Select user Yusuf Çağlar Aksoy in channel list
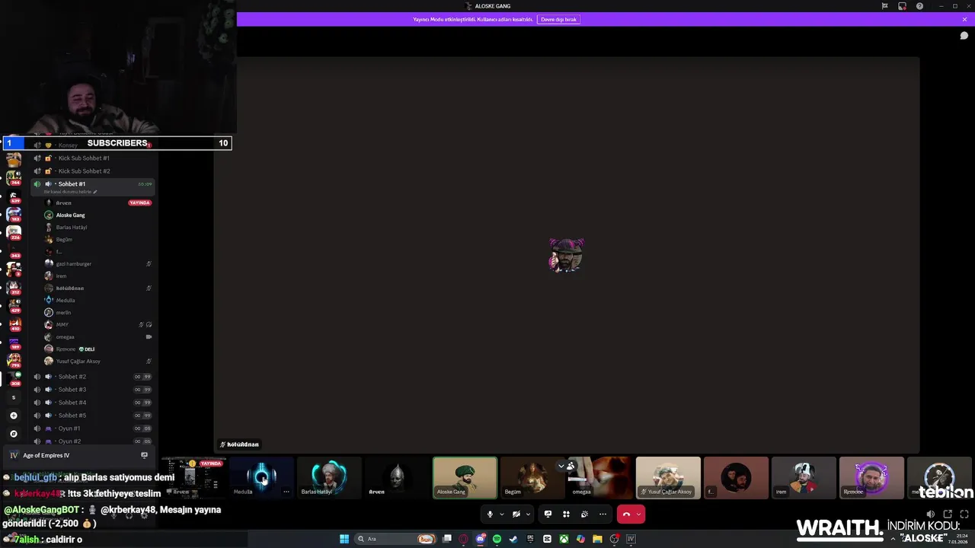The height and width of the screenshot is (548, 975). coord(97,362)
